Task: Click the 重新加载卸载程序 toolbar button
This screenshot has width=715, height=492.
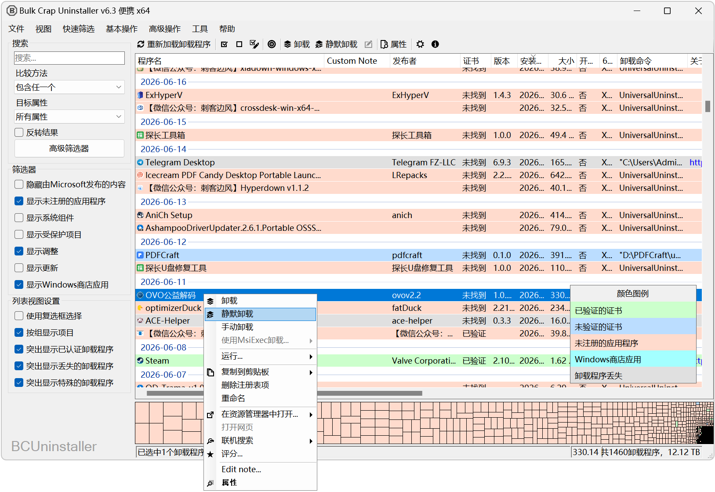Action: [x=174, y=44]
